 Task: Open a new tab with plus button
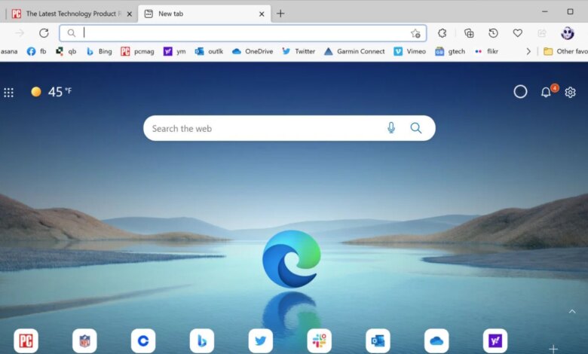tap(280, 14)
